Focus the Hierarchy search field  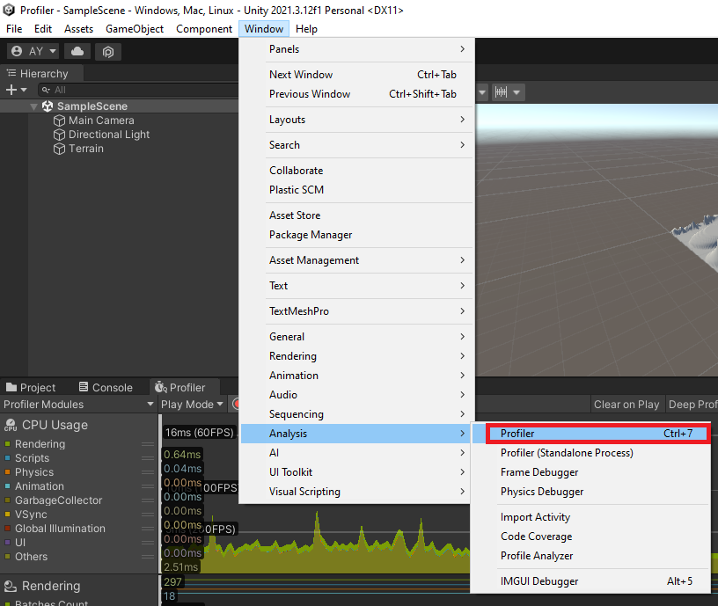[x=138, y=91]
